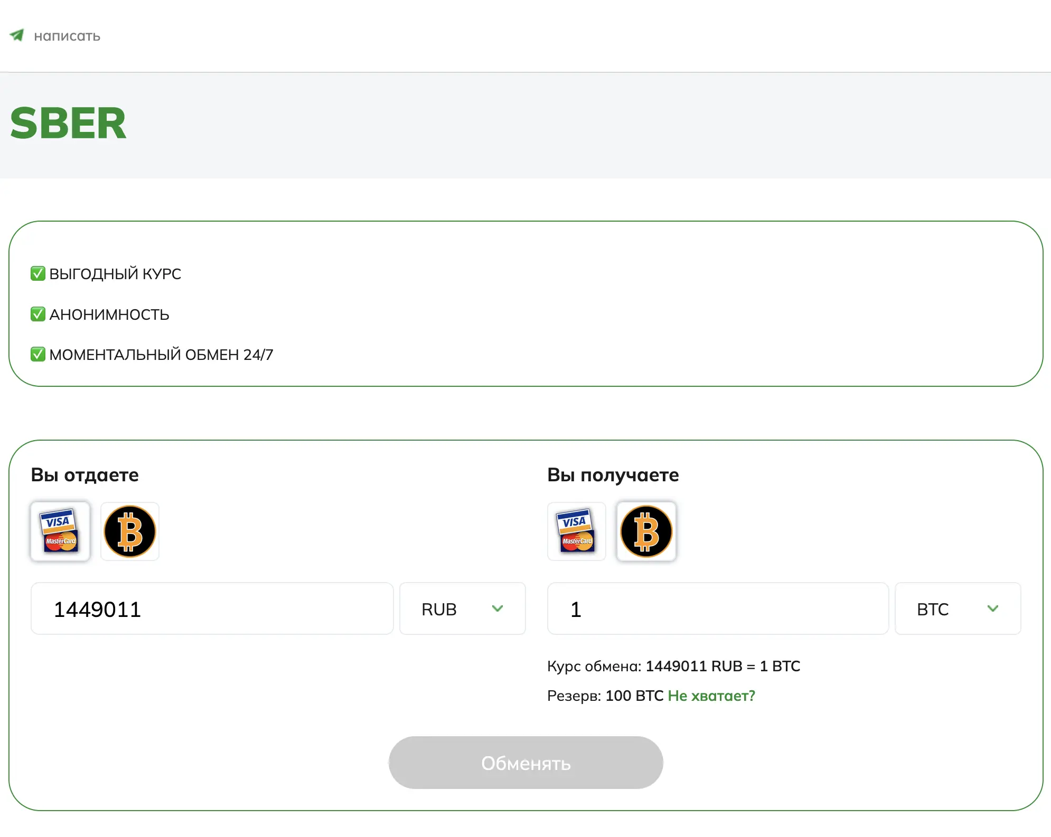Open the RUB currency dropdown
The width and height of the screenshot is (1051, 837).
[x=463, y=608]
